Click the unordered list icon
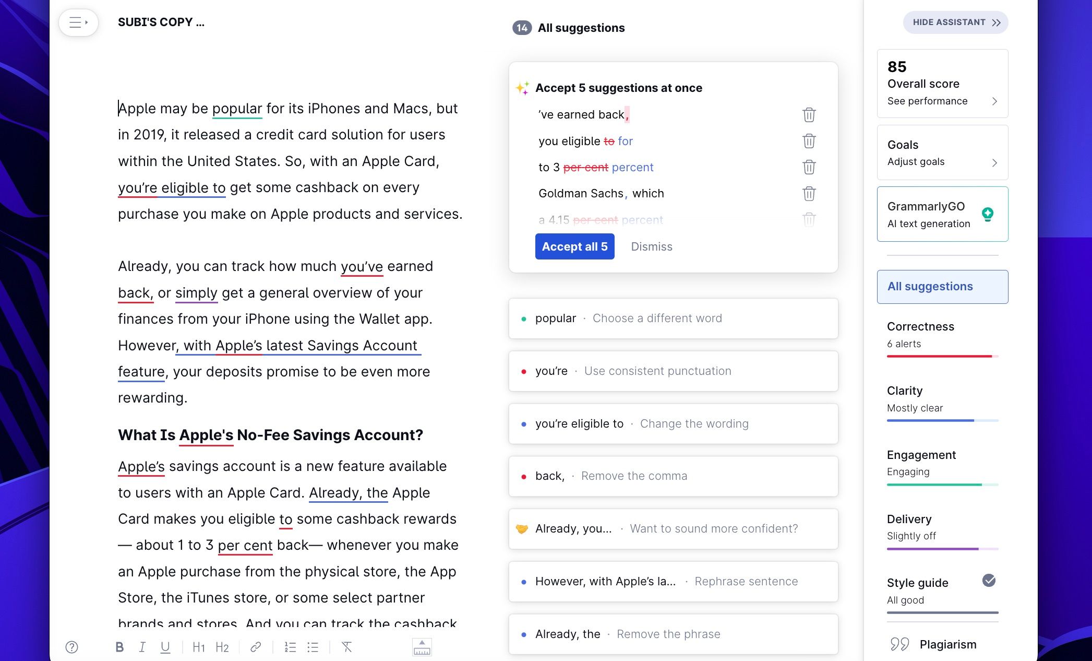The image size is (1092, 661). pos(311,648)
